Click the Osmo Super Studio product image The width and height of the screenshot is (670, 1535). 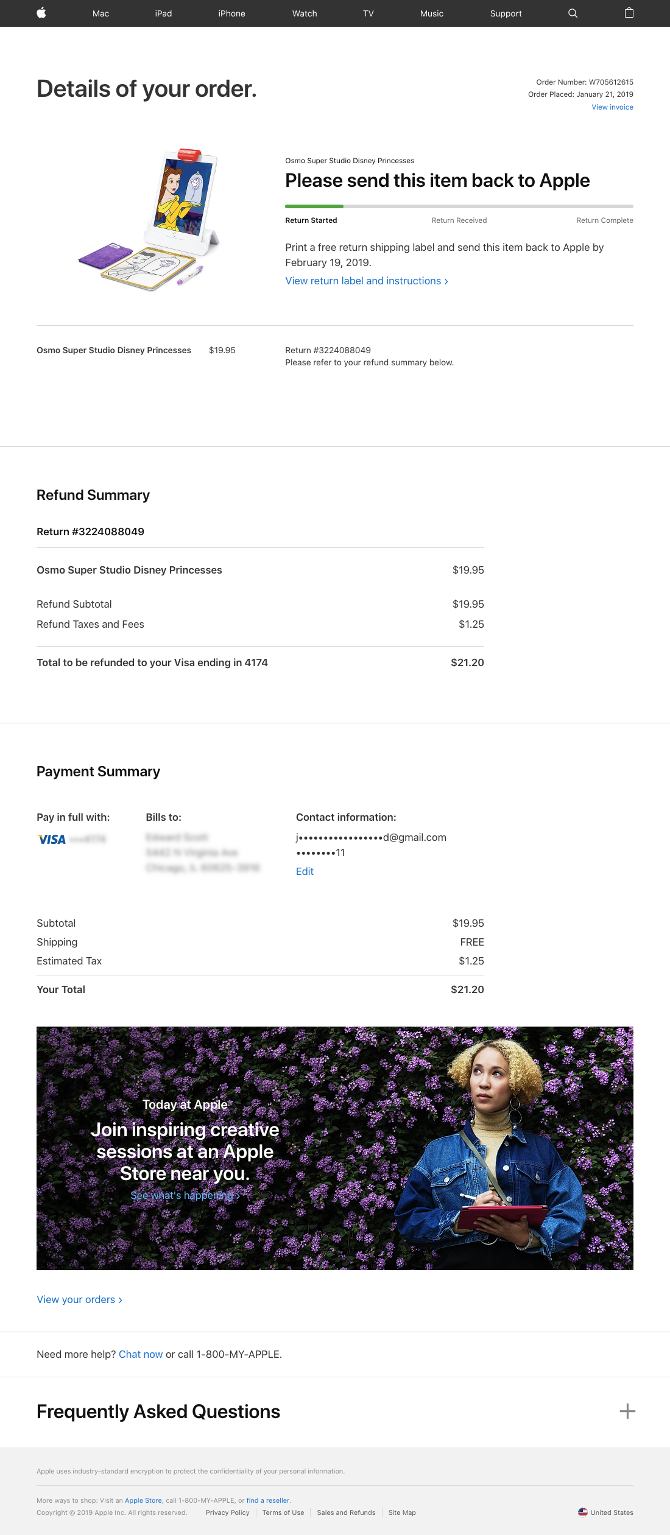(149, 220)
